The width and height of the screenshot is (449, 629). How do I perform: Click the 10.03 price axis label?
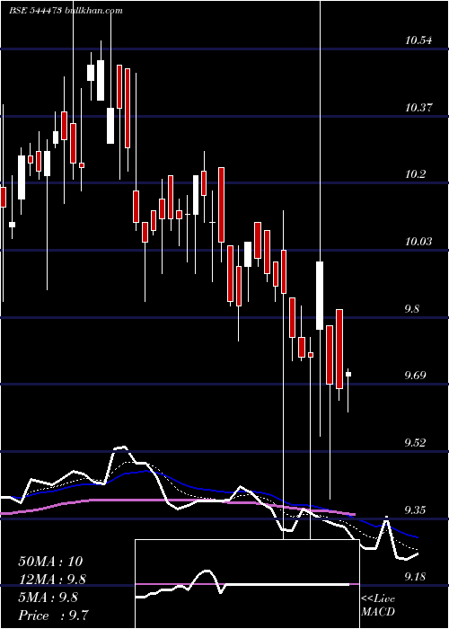pyautogui.click(x=418, y=242)
